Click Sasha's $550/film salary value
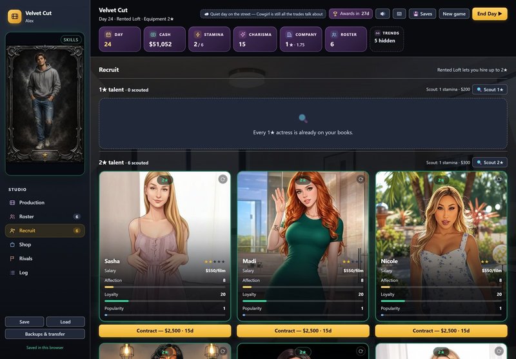 coord(215,271)
